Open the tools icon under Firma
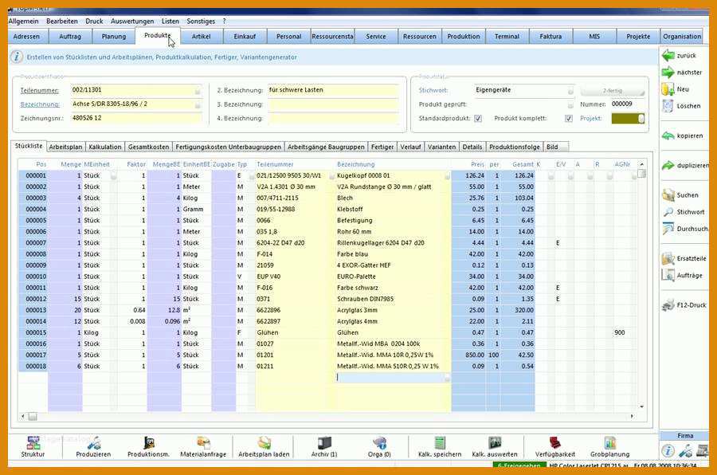 pyautogui.click(x=685, y=451)
